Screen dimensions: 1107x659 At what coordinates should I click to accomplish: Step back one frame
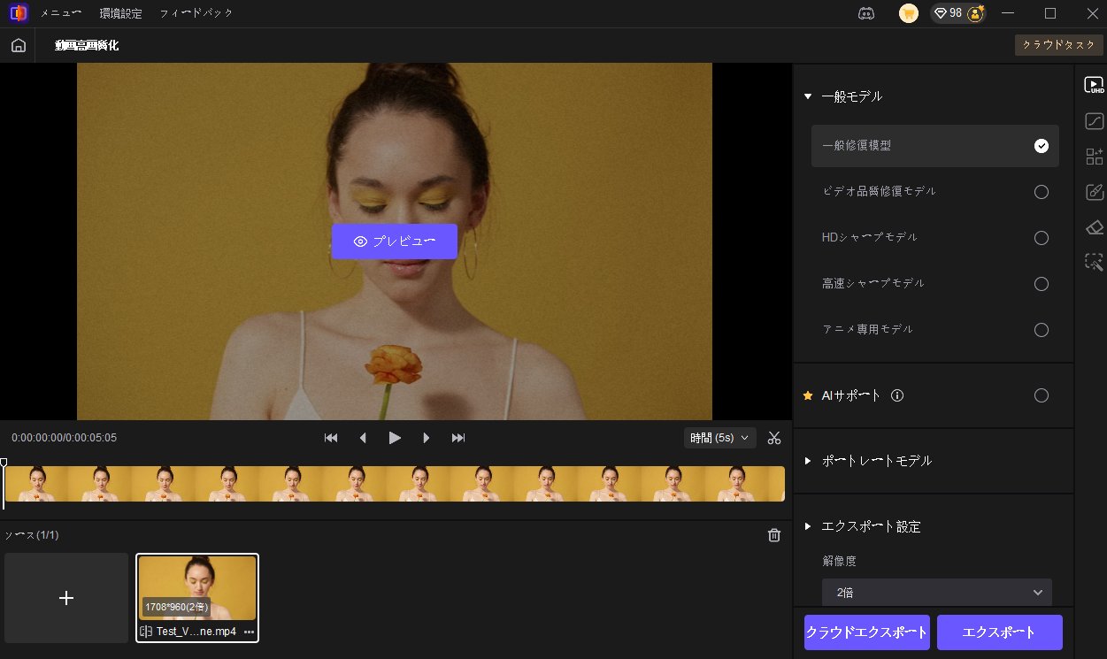363,438
